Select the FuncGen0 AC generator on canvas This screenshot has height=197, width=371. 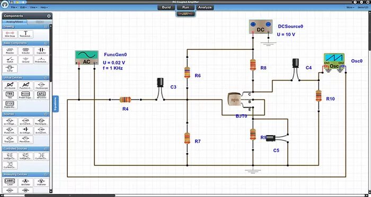86,58
